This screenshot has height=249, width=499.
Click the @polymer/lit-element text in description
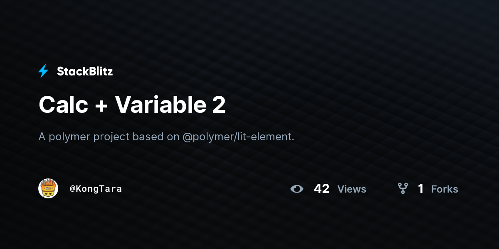point(238,137)
